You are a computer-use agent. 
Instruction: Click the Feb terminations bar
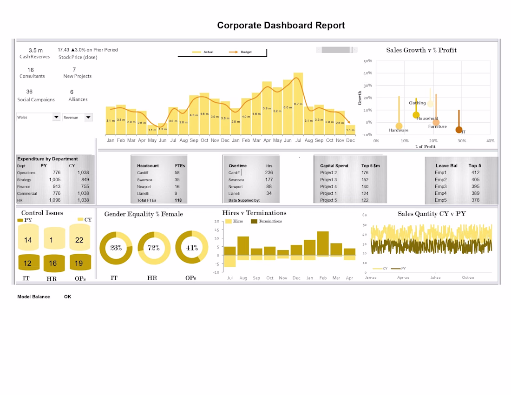click(323, 243)
